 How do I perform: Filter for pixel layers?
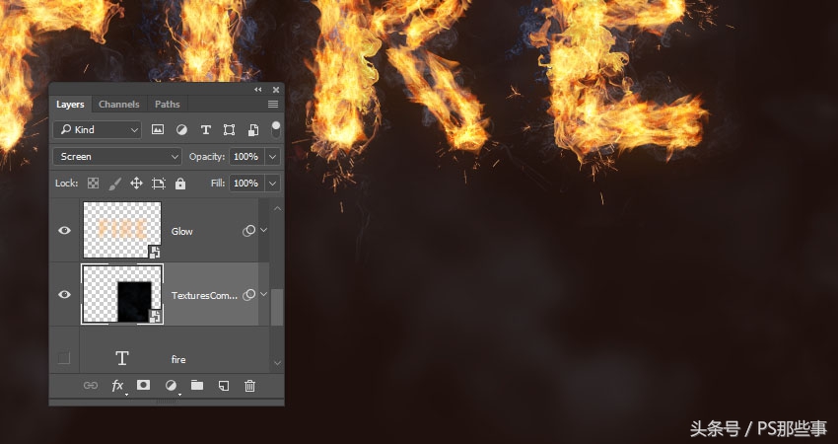pyautogui.click(x=158, y=129)
